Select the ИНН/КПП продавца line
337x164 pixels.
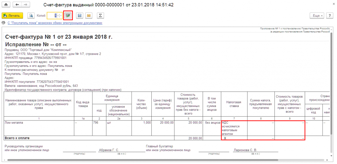(x=36, y=58)
